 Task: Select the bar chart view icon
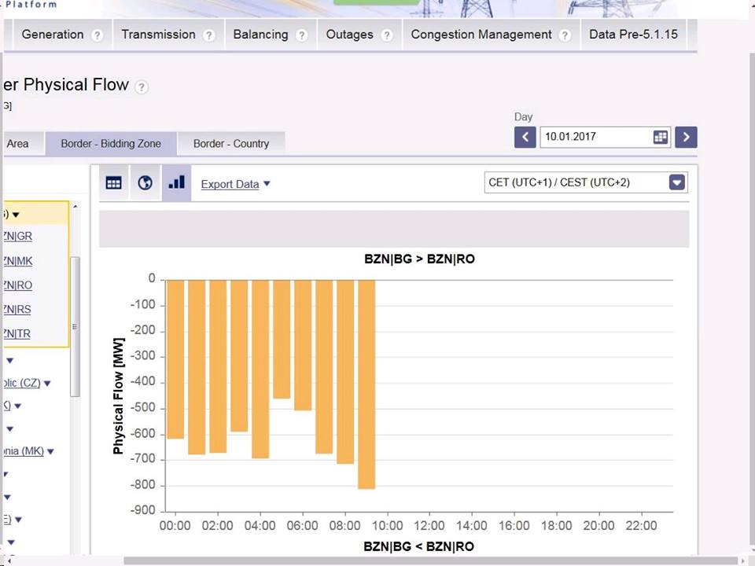(x=177, y=183)
